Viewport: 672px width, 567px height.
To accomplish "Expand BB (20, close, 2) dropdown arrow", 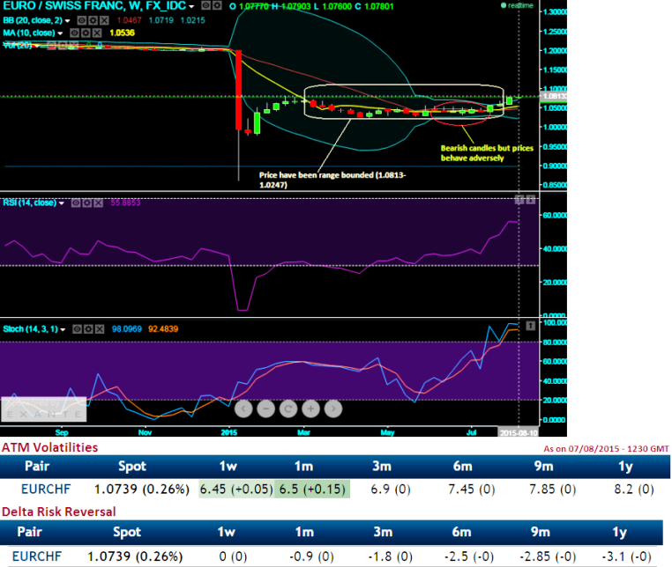I will [67, 20].
